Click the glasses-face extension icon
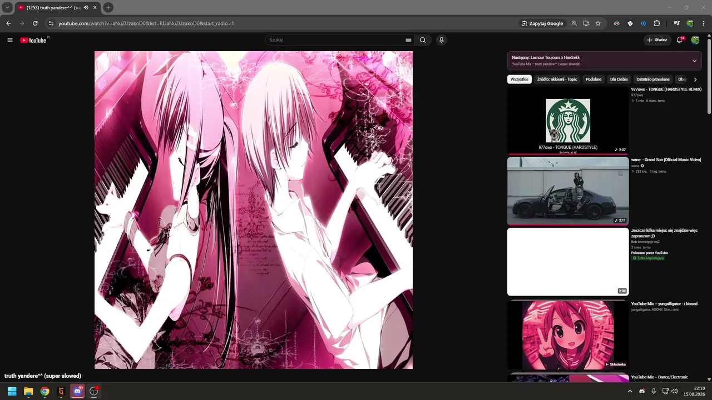Image resolution: width=712 pixels, height=400 pixels. [x=616, y=23]
